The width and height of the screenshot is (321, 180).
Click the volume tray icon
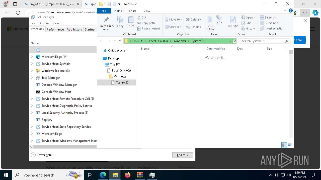pyautogui.click(x=289, y=175)
